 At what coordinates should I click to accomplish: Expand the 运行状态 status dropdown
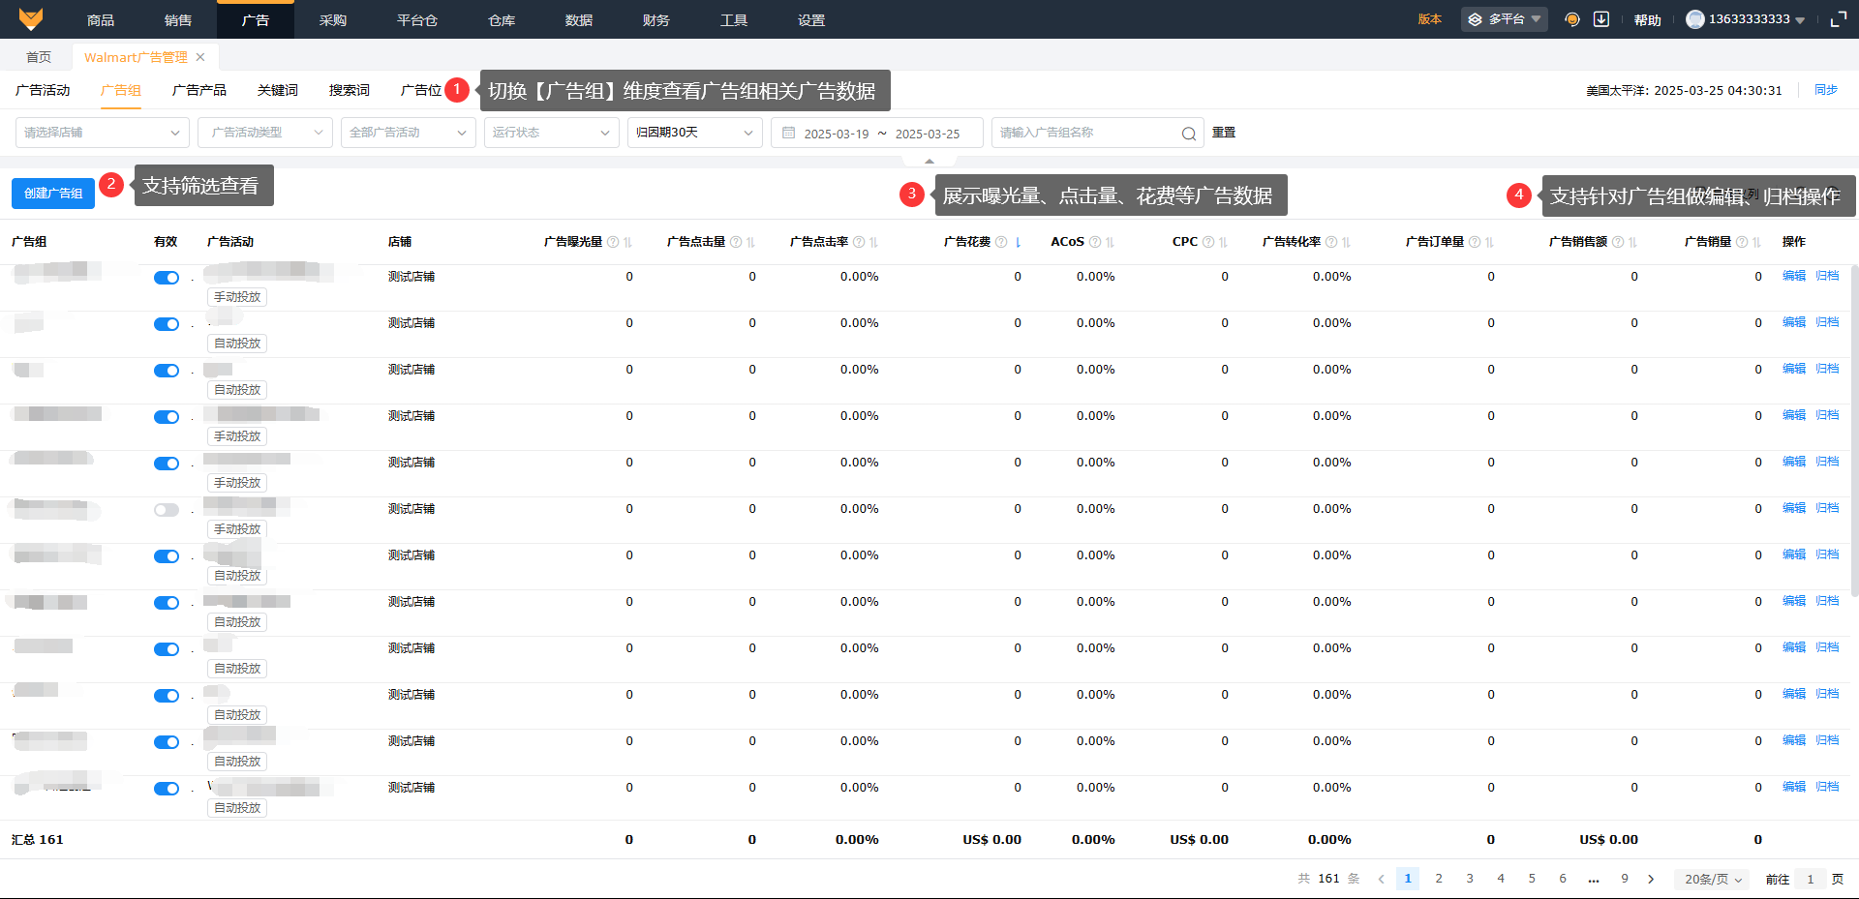click(550, 133)
